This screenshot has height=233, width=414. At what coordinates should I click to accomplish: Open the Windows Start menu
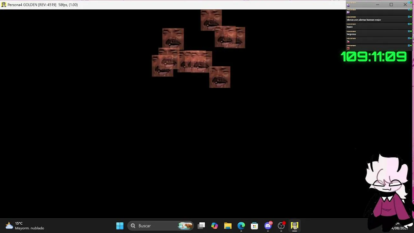point(120,226)
